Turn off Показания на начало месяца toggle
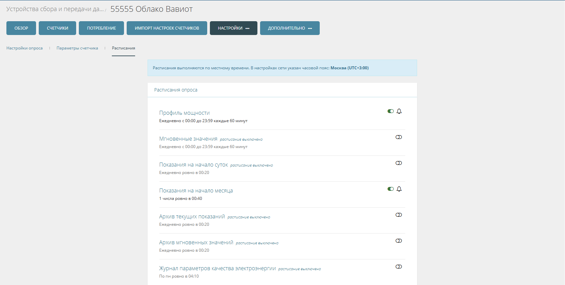This screenshot has width=565, height=285. [390, 189]
